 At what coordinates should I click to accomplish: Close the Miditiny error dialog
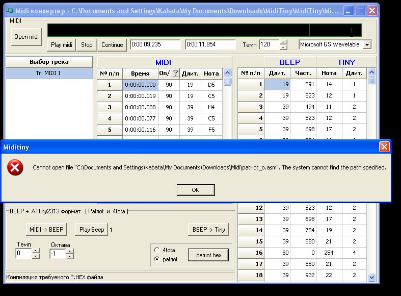click(x=384, y=147)
